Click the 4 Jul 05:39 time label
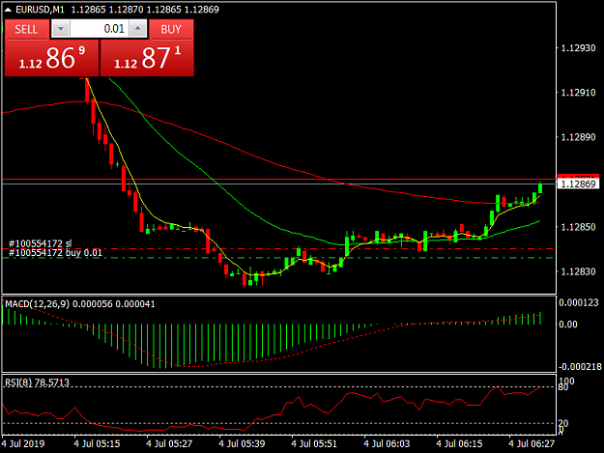The width and height of the screenshot is (604, 453). click(x=242, y=443)
